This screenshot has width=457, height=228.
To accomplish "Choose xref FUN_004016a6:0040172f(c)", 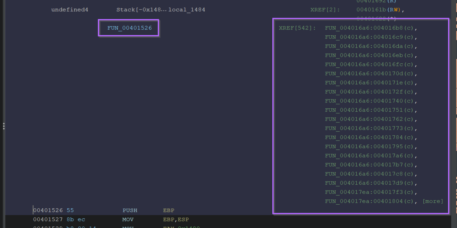I will click(x=370, y=92).
